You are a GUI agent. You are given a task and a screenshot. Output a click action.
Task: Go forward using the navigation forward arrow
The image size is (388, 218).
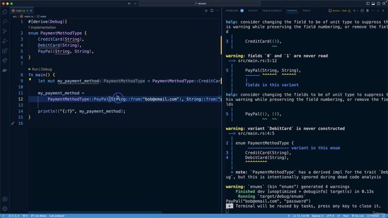tap(135, 4)
